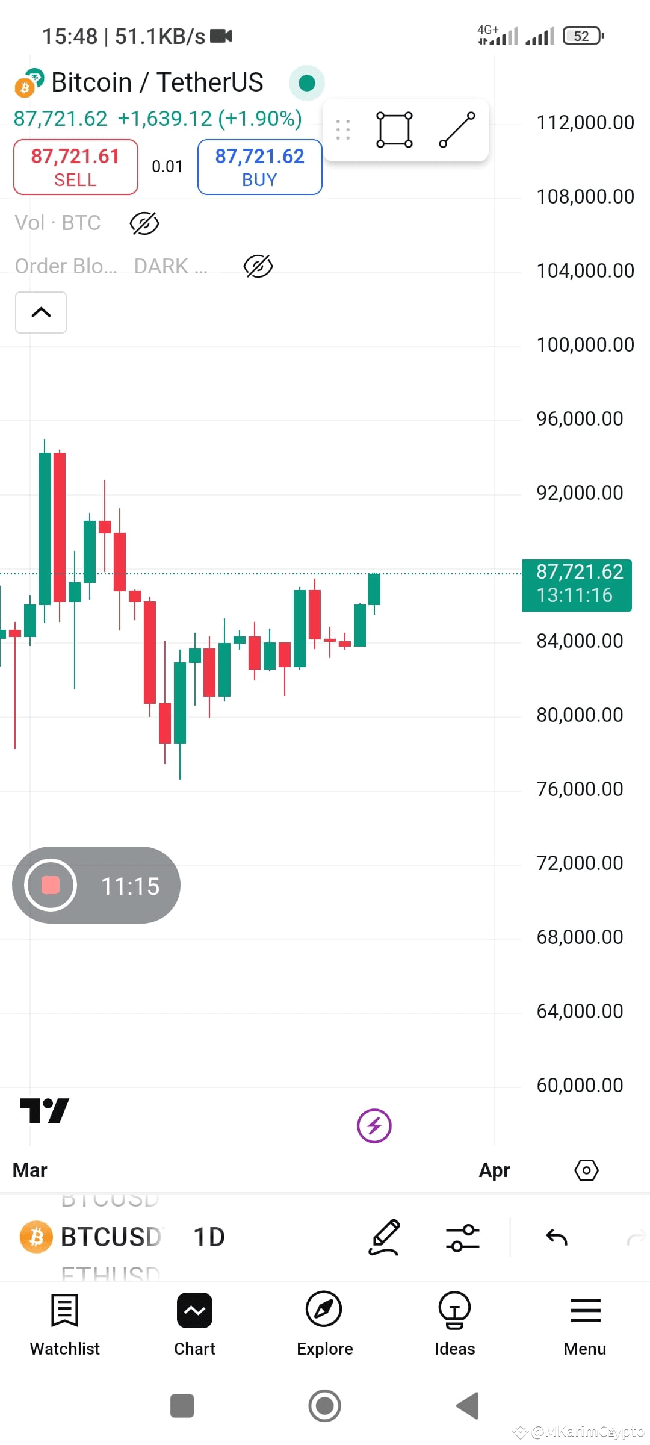Go to the Android home button
This screenshot has height=1445, width=650.
pyautogui.click(x=325, y=1406)
